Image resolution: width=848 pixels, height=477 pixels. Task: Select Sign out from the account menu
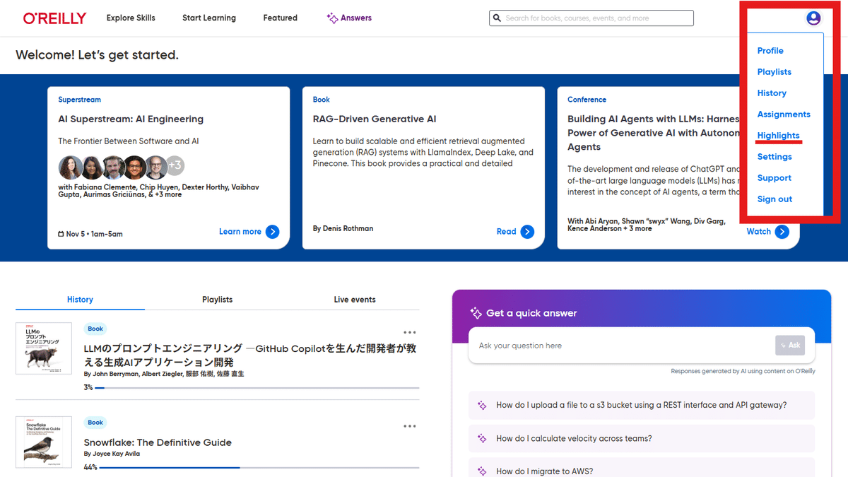pyautogui.click(x=775, y=199)
